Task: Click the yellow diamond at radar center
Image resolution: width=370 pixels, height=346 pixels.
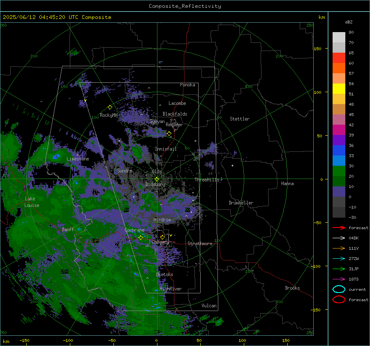Action: (157, 179)
